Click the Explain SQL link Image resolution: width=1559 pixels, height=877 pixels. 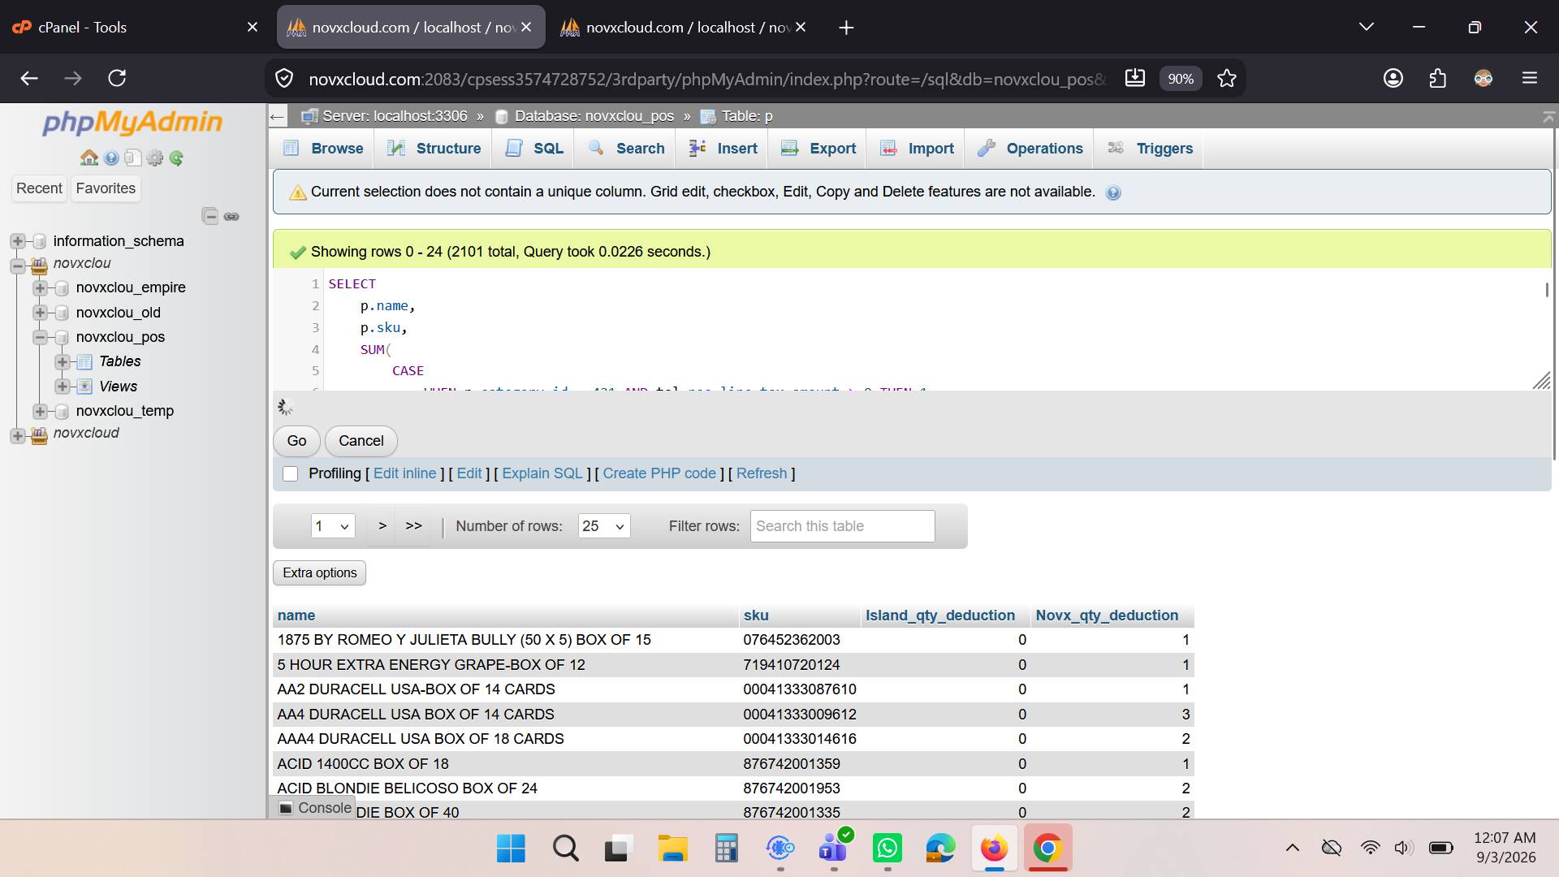[542, 473]
